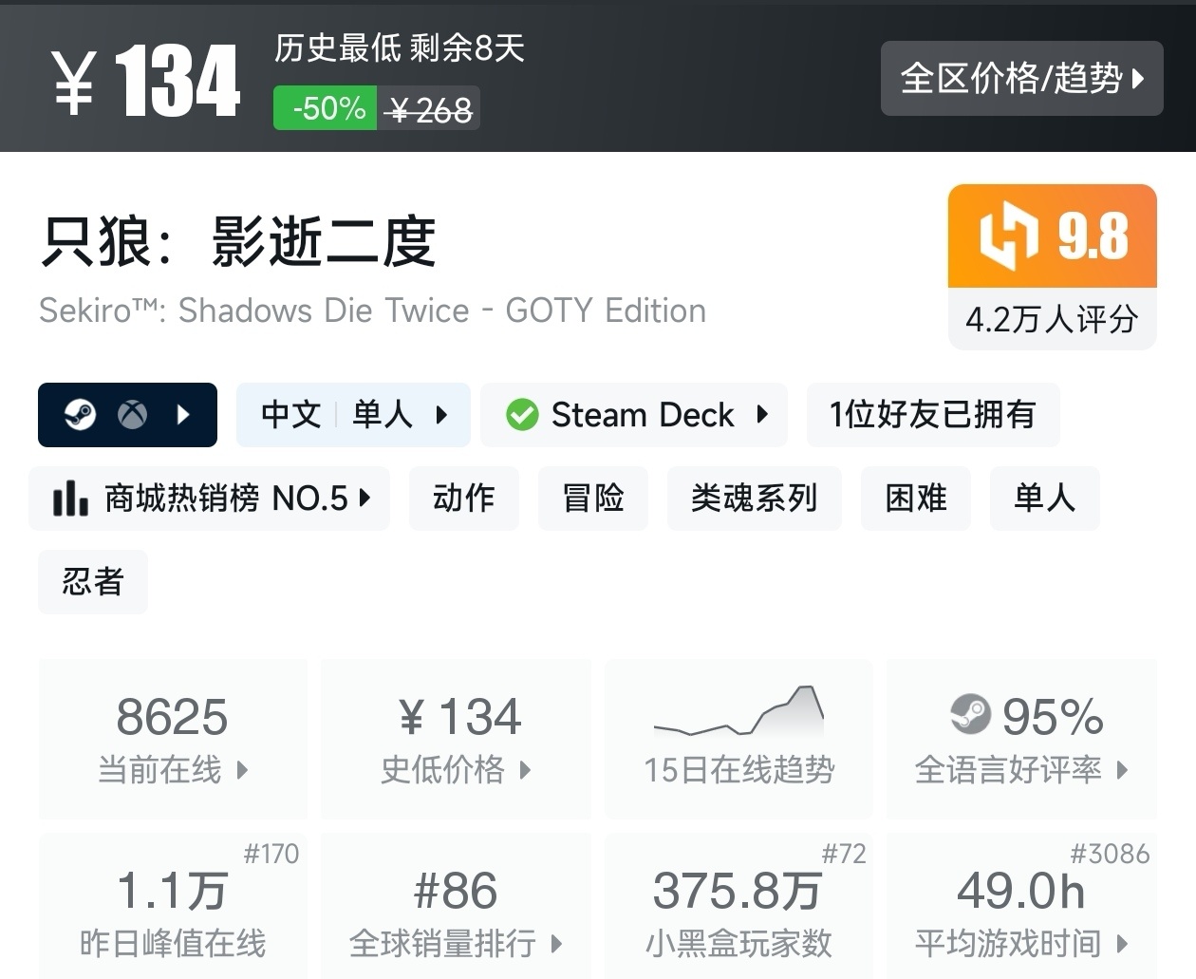
Task: Click the Steam icon beside 95%
Action: [970, 715]
